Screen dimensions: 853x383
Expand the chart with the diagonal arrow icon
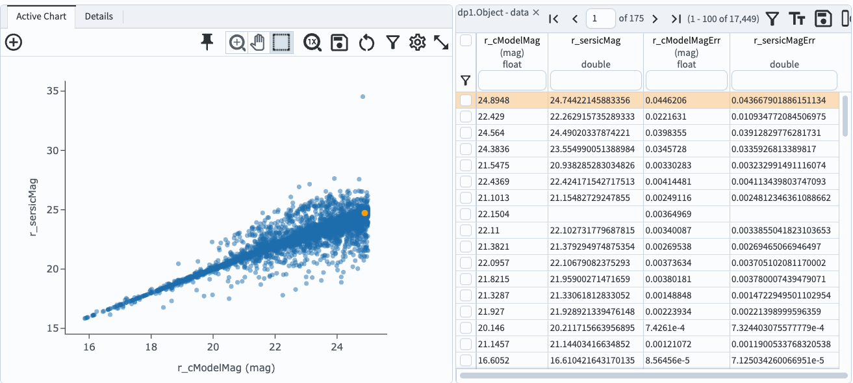442,43
